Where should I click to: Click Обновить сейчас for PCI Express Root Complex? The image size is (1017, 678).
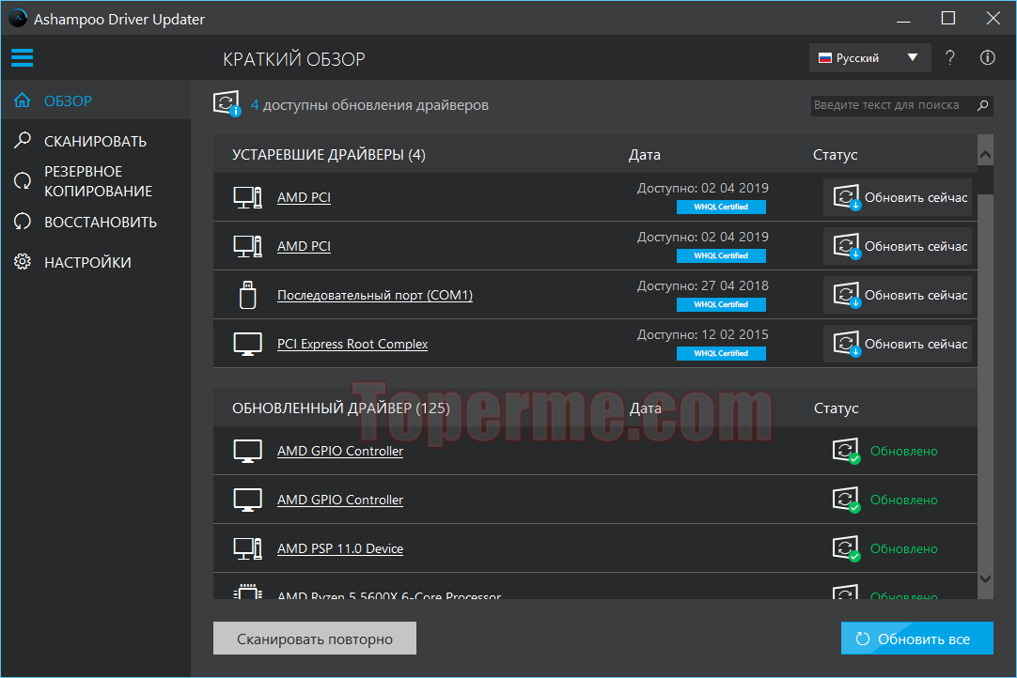pos(898,345)
